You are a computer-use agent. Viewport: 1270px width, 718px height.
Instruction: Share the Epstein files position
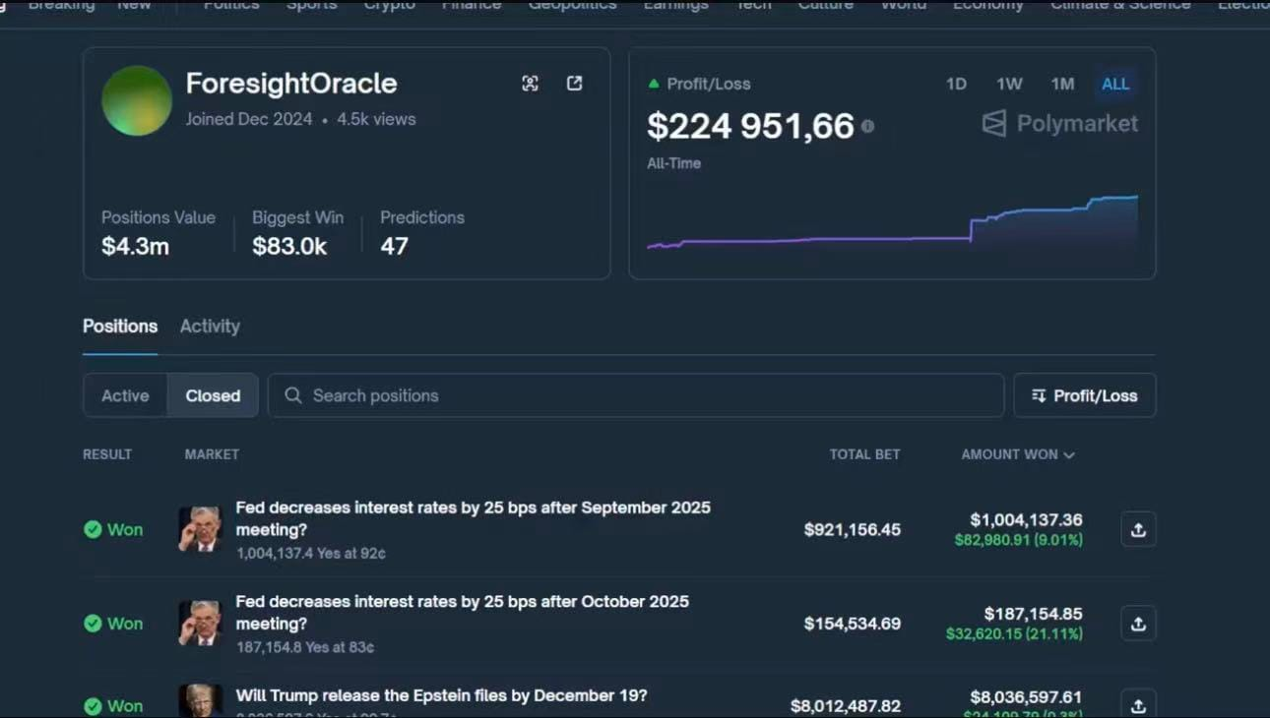point(1138,704)
